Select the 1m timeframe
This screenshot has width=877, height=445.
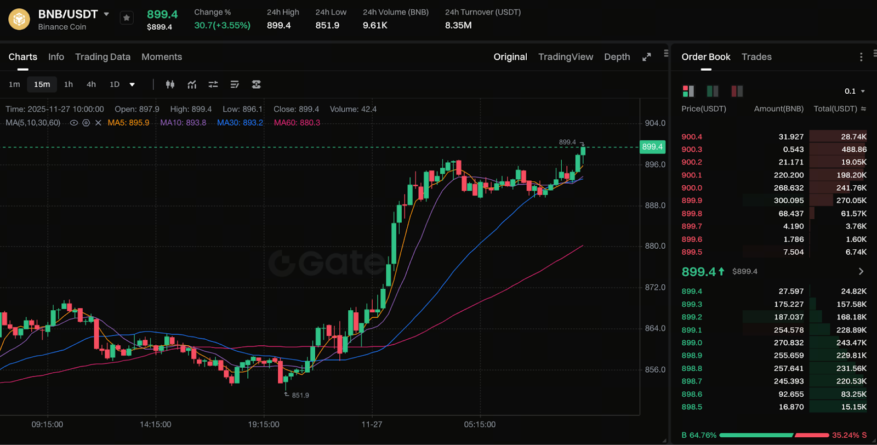click(14, 84)
